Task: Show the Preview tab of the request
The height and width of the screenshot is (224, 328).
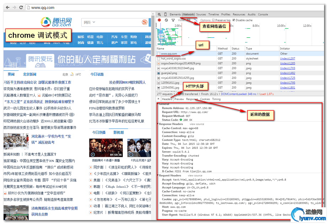Action: click(x=179, y=99)
